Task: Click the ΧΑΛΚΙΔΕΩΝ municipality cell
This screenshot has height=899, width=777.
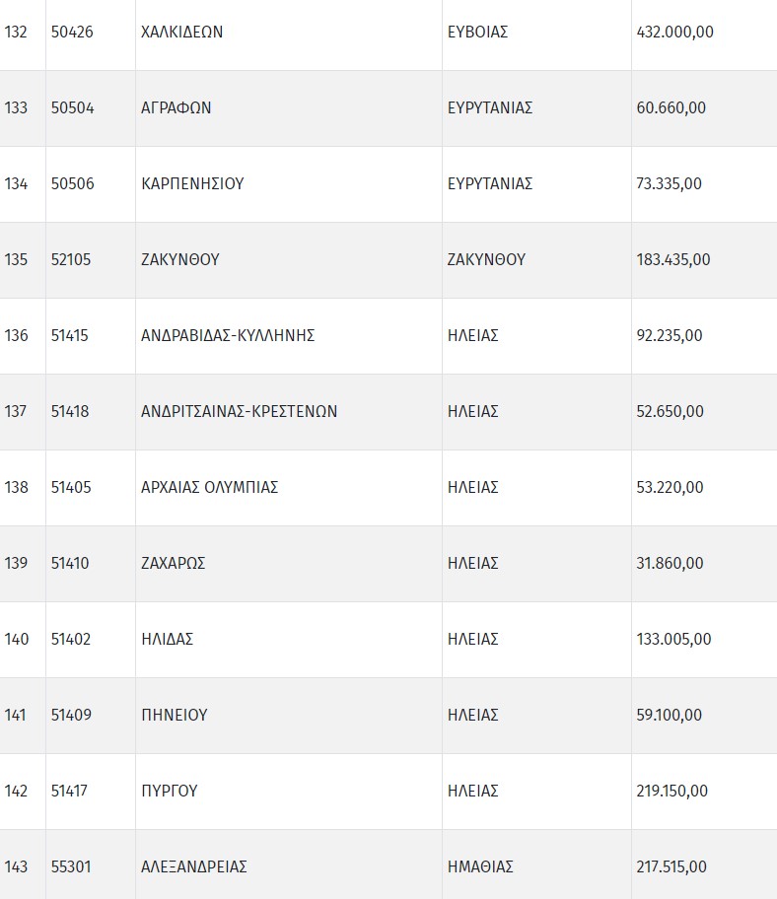Action: point(182,32)
